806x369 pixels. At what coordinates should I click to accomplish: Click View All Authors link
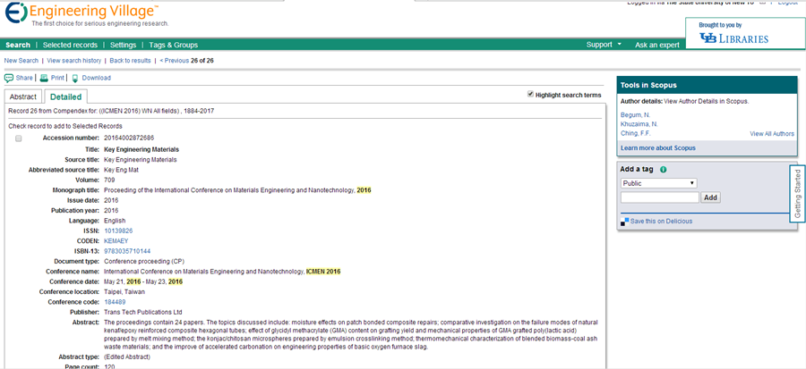click(772, 134)
